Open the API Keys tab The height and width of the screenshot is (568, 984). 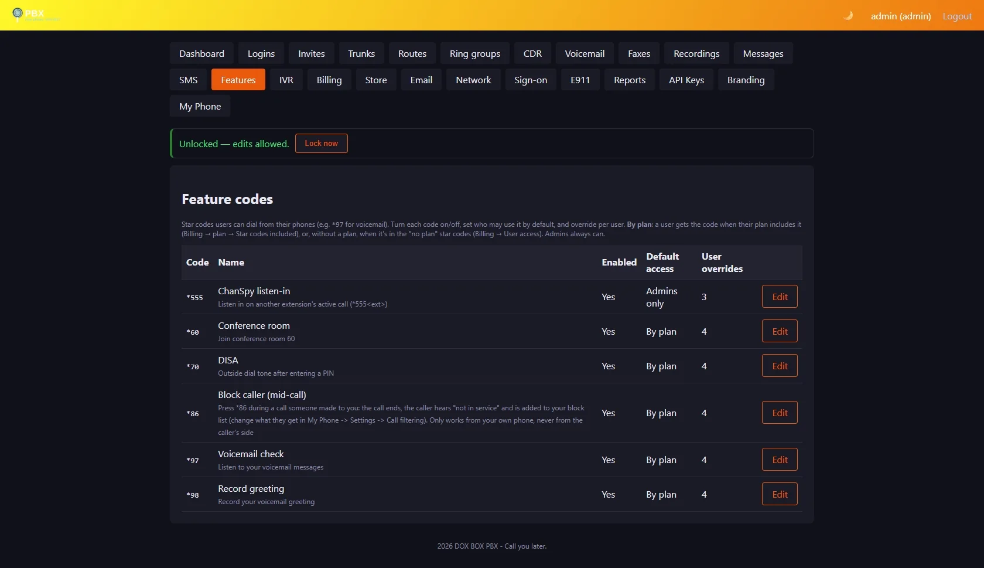(686, 80)
